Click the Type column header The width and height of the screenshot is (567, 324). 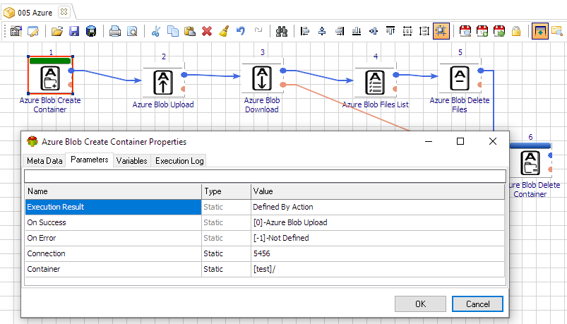tap(226, 191)
